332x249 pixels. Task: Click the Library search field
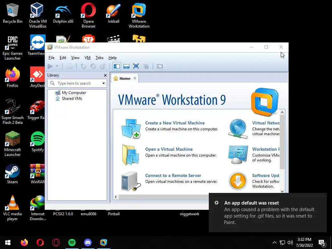(x=77, y=83)
